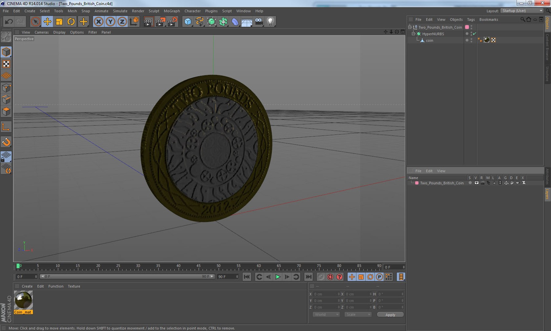Open viewport Cameras menu
The width and height of the screenshot is (551, 331).
coord(41,32)
